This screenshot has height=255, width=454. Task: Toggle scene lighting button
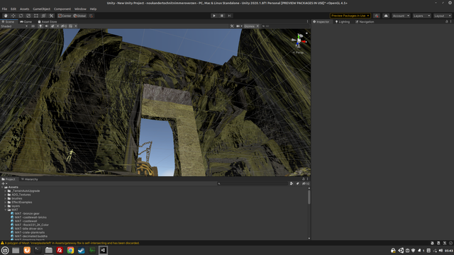pos(40,26)
